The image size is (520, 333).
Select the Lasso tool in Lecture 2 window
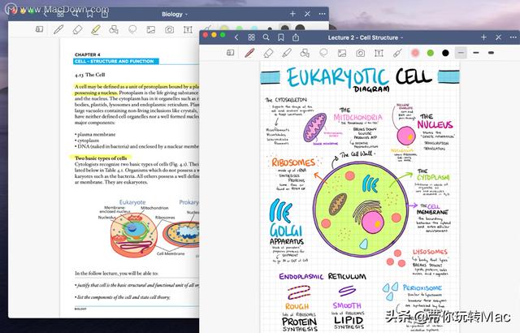click(x=323, y=53)
